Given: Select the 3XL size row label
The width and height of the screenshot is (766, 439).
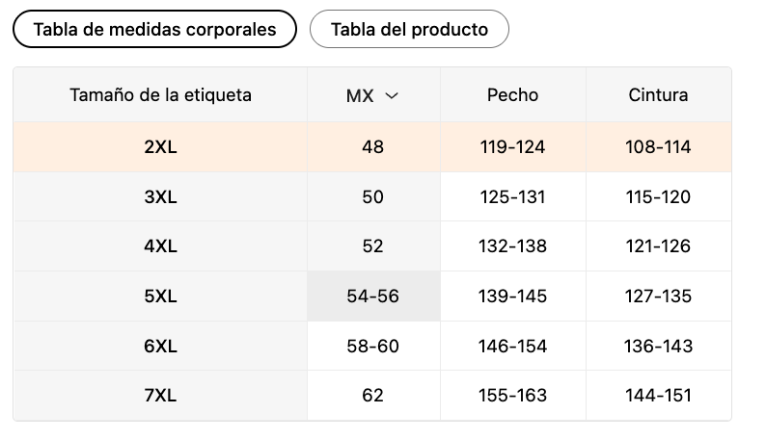Looking at the screenshot, I should coord(160,197).
